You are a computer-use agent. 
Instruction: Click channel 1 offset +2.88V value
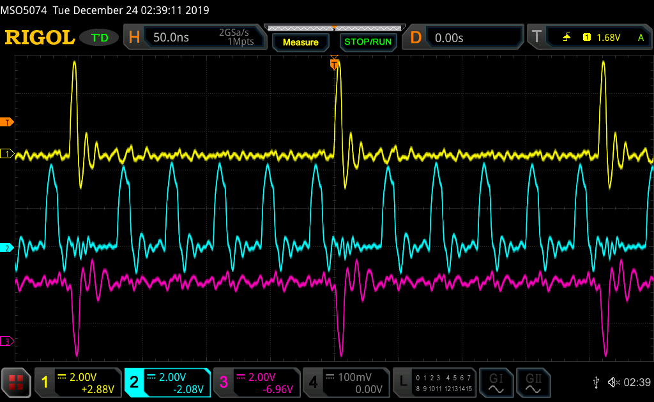tap(98, 389)
